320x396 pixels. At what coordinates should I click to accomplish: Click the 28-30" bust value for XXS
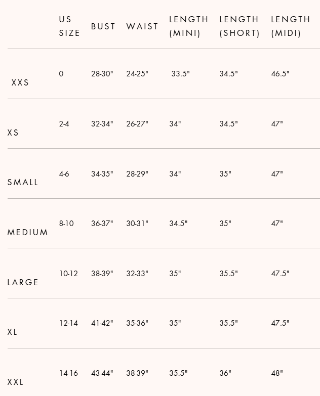click(102, 74)
